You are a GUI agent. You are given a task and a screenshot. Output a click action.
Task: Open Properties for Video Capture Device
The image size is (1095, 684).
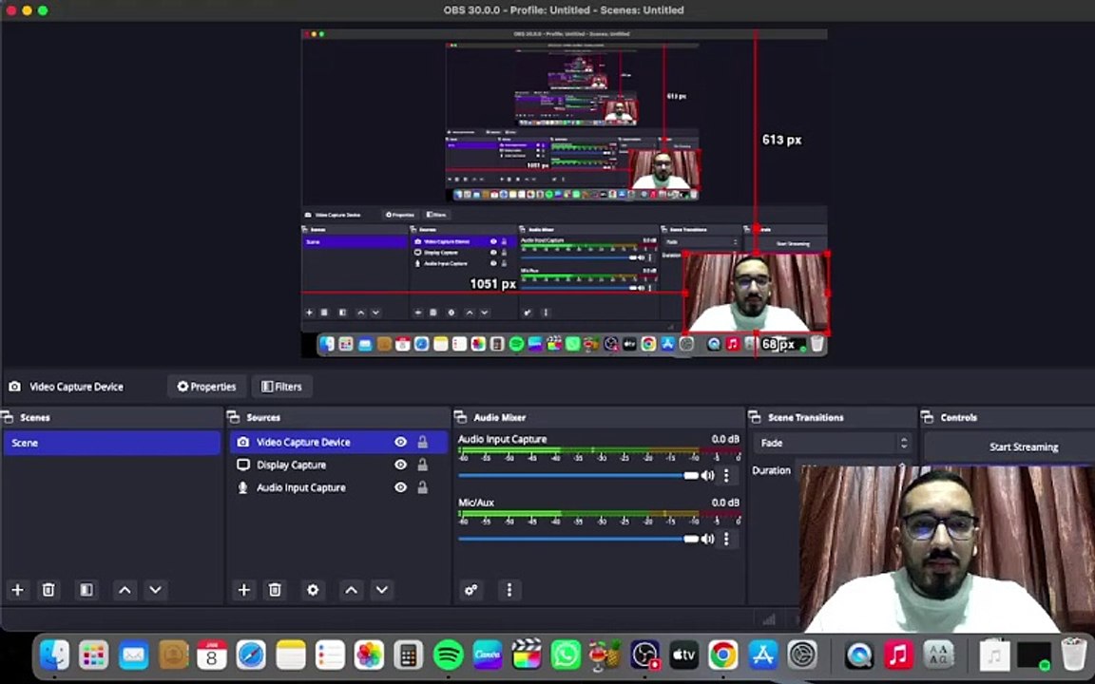(x=206, y=387)
